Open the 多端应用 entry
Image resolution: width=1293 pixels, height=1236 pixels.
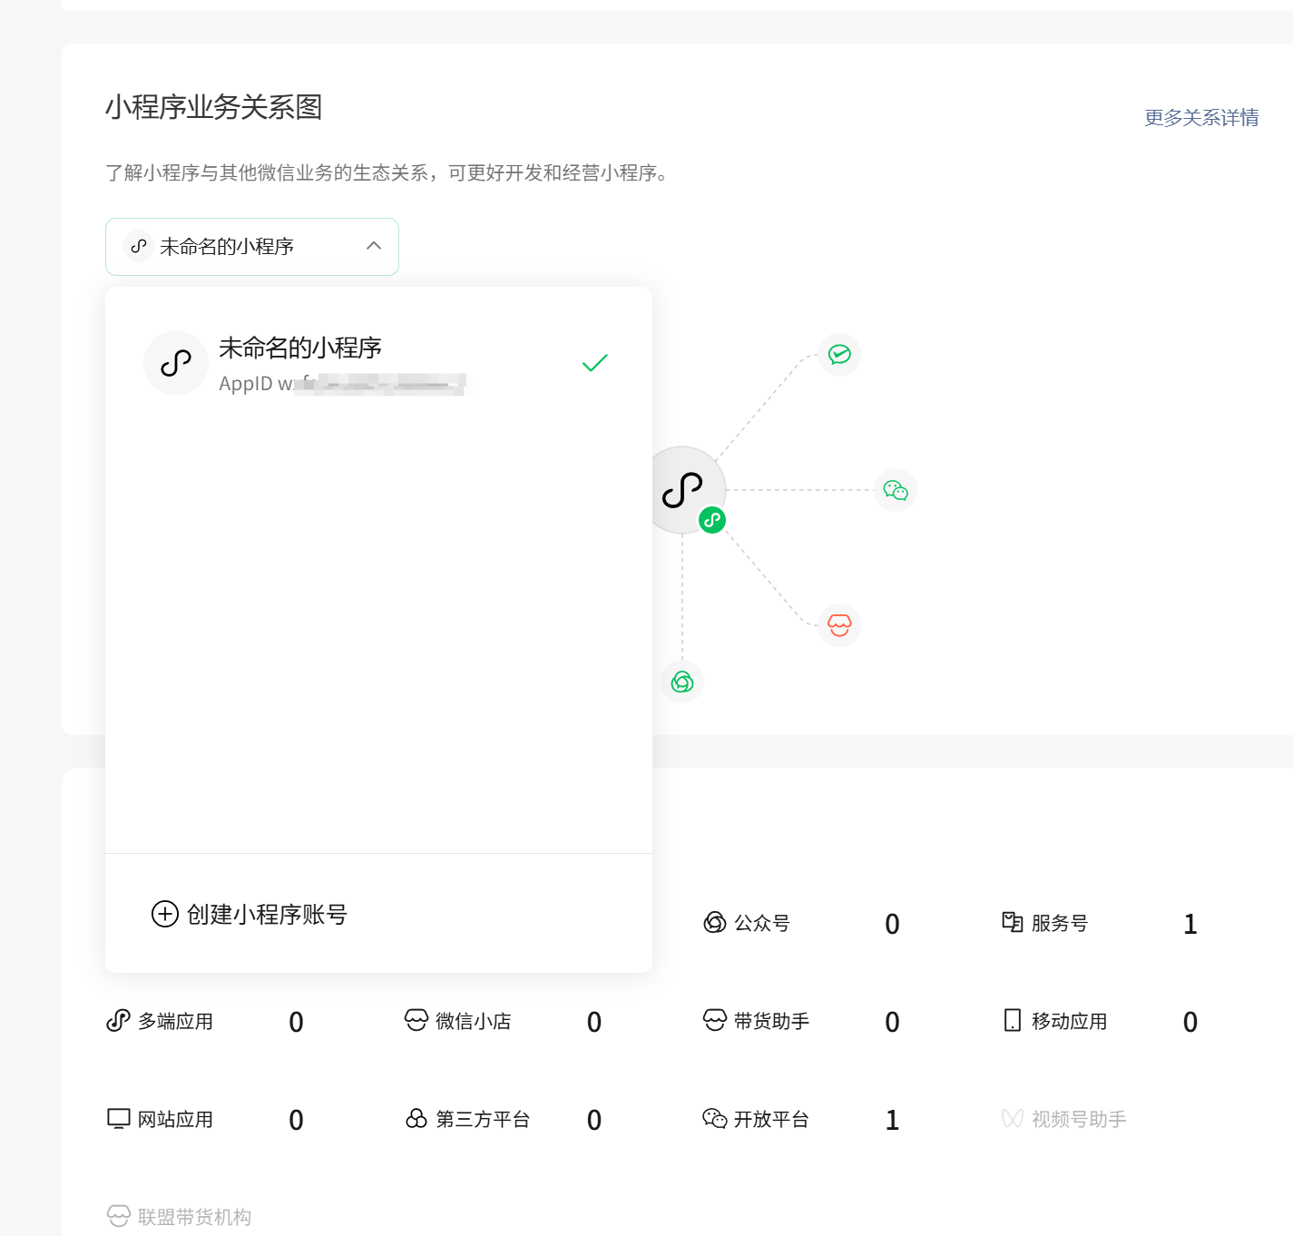point(176,1021)
